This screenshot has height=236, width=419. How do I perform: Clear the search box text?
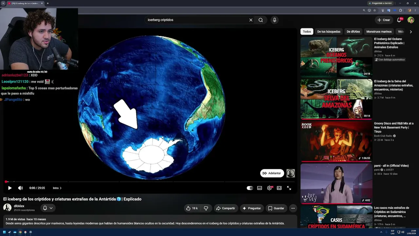[251, 20]
